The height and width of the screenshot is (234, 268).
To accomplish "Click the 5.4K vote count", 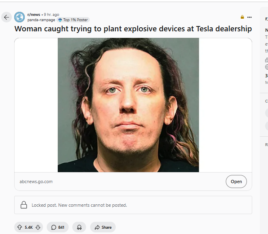I will (x=29, y=227).
